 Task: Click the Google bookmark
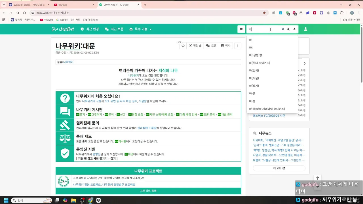point(62,20)
